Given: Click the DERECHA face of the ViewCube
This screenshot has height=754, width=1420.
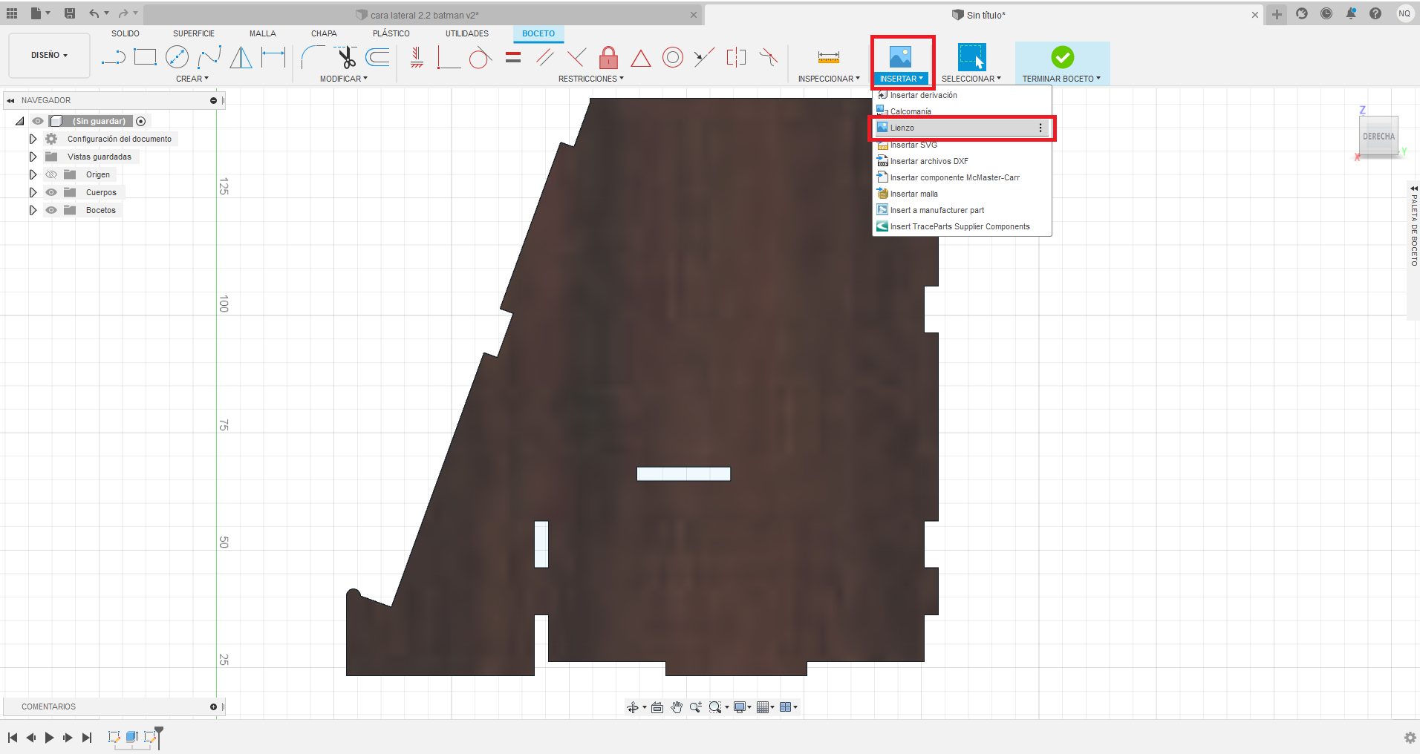Looking at the screenshot, I should 1379,136.
